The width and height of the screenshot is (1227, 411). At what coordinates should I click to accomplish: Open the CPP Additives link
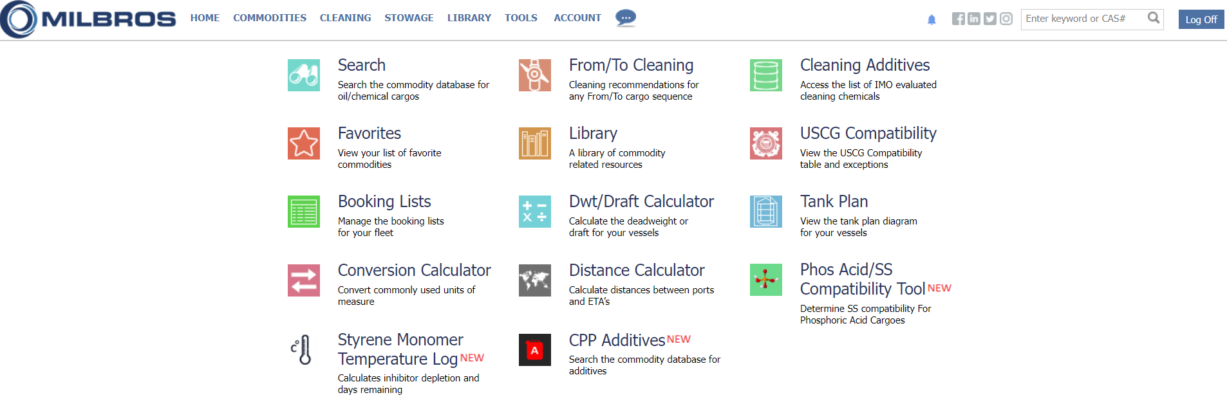pyautogui.click(x=616, y=340)
